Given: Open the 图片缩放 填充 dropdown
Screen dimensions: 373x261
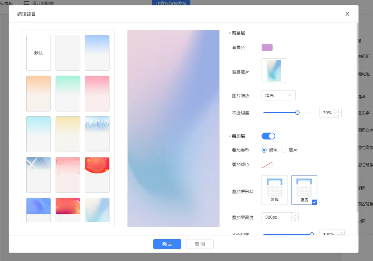Looking at the screenshot, I should point(278,95).
